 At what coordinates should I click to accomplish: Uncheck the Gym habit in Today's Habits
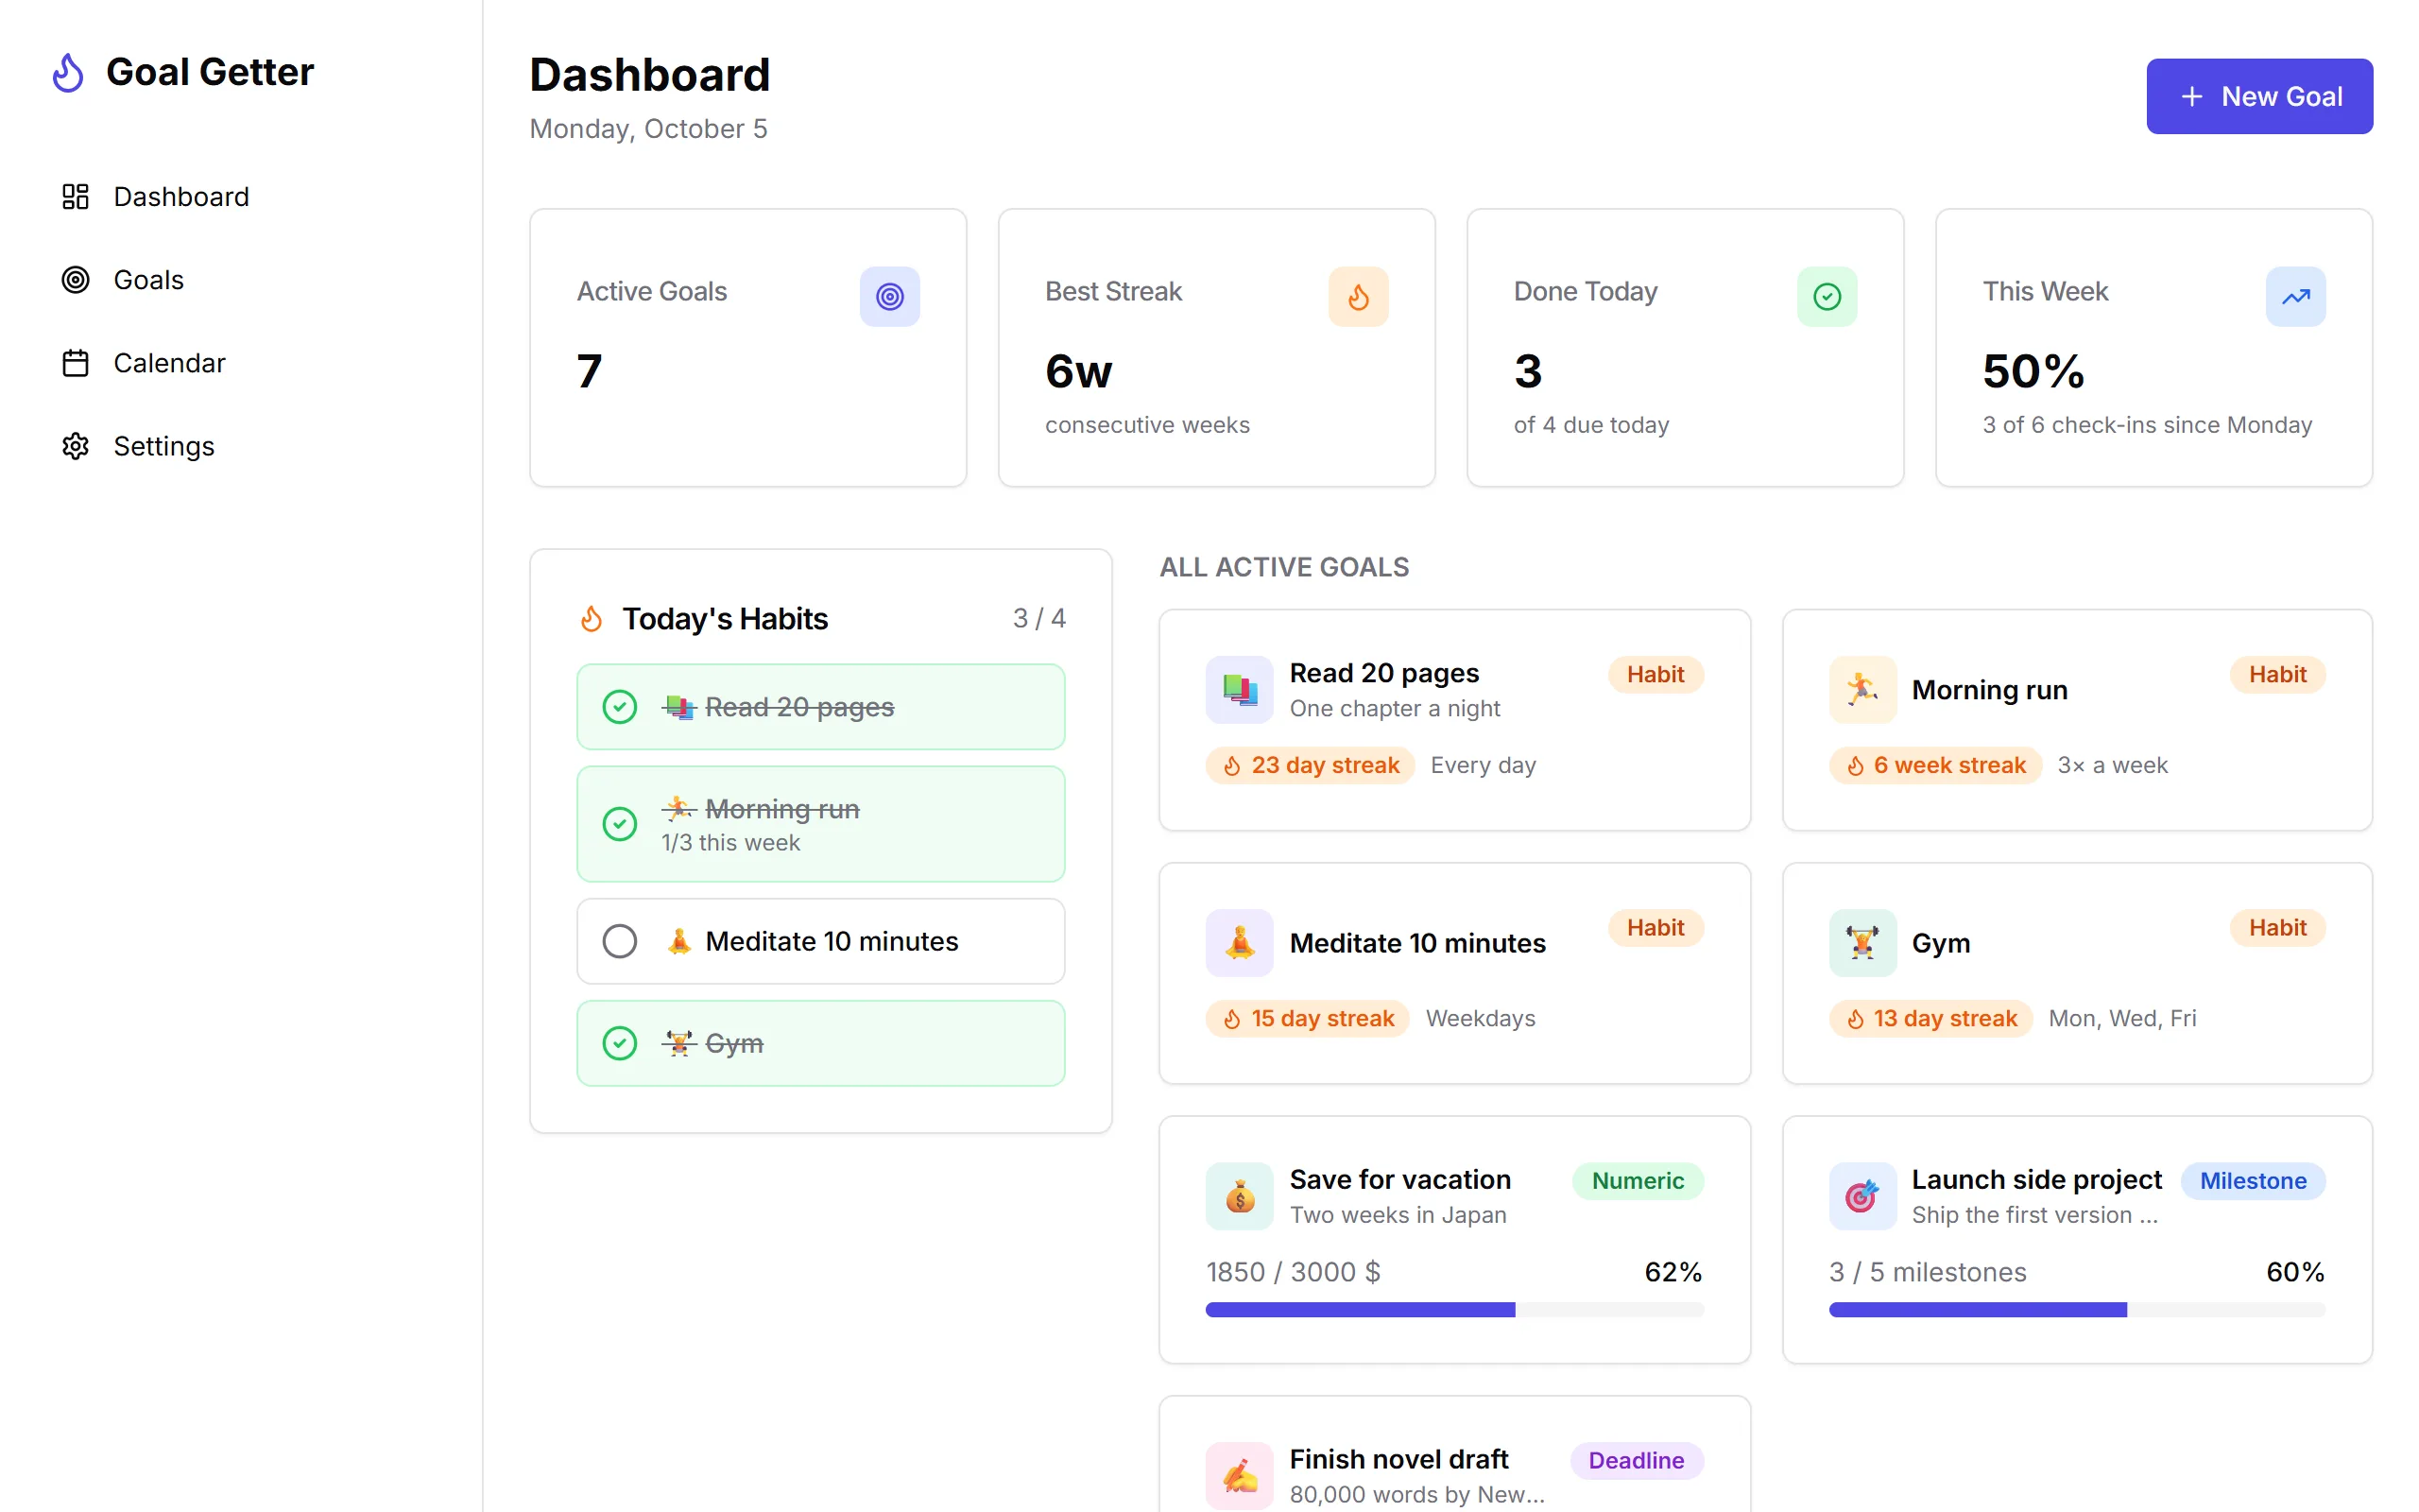pos(620,1043)
